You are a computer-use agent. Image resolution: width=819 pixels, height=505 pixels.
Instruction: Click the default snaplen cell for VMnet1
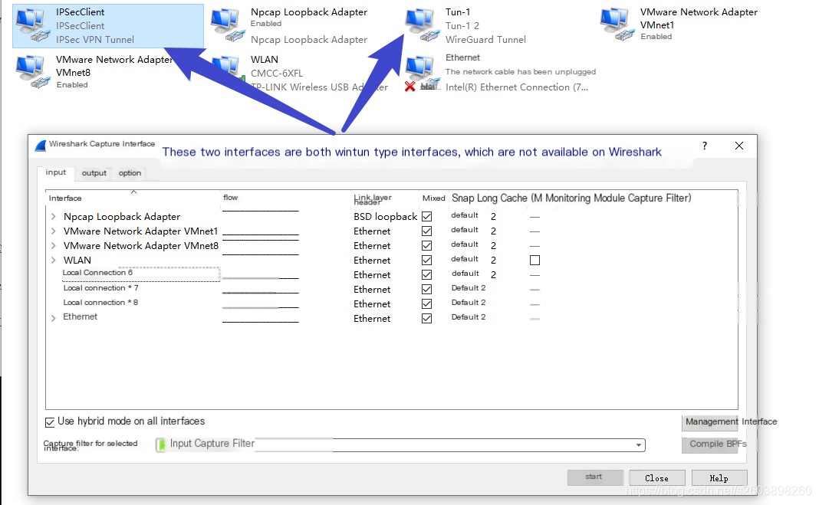tap(465, 230)
